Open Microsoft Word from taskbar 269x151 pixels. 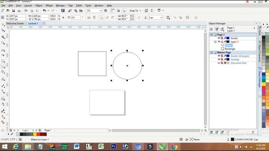(76, 146)
